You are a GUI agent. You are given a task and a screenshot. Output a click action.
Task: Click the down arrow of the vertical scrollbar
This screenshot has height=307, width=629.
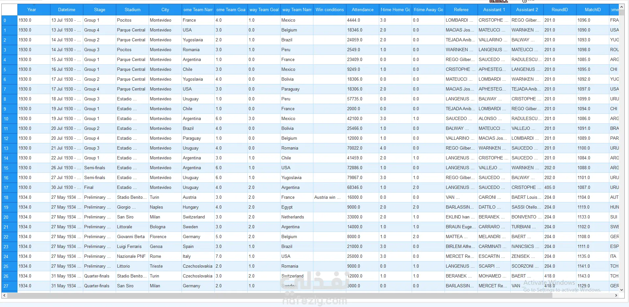[621, 290]
